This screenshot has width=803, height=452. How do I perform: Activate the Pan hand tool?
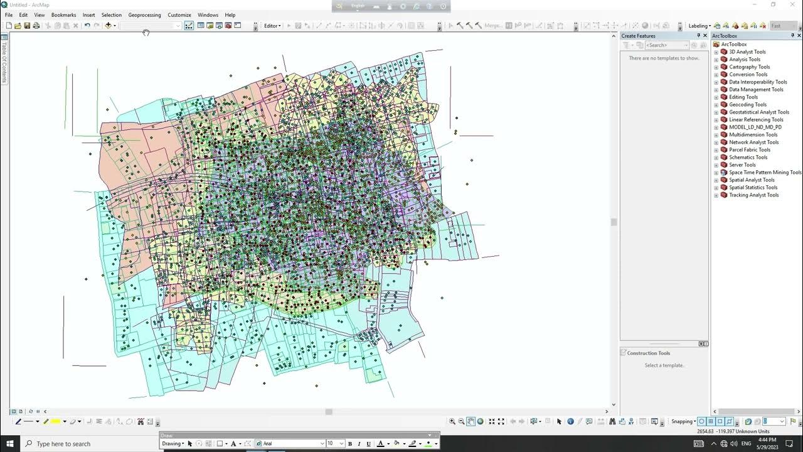(471, 422)
